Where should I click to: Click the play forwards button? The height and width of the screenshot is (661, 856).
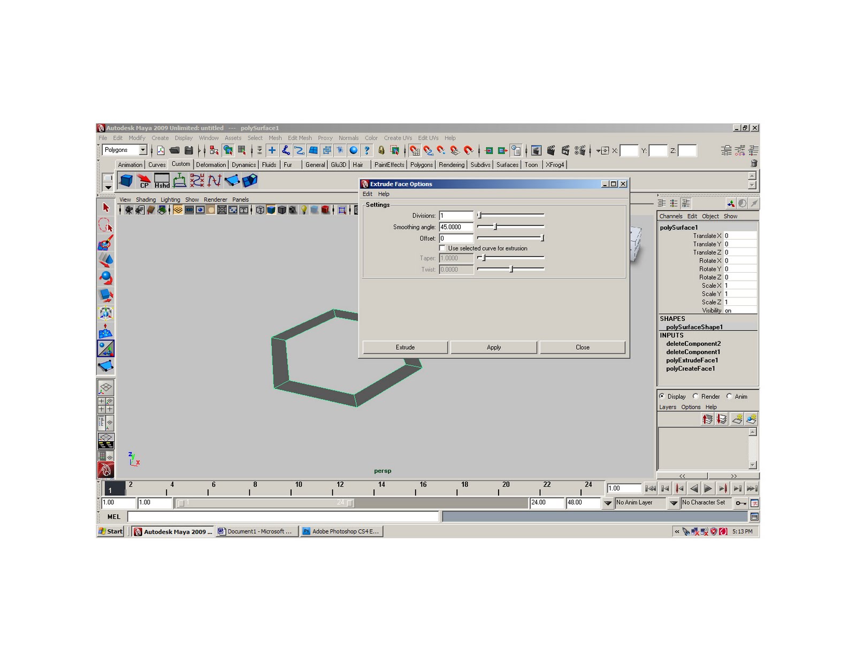(708, 488)
